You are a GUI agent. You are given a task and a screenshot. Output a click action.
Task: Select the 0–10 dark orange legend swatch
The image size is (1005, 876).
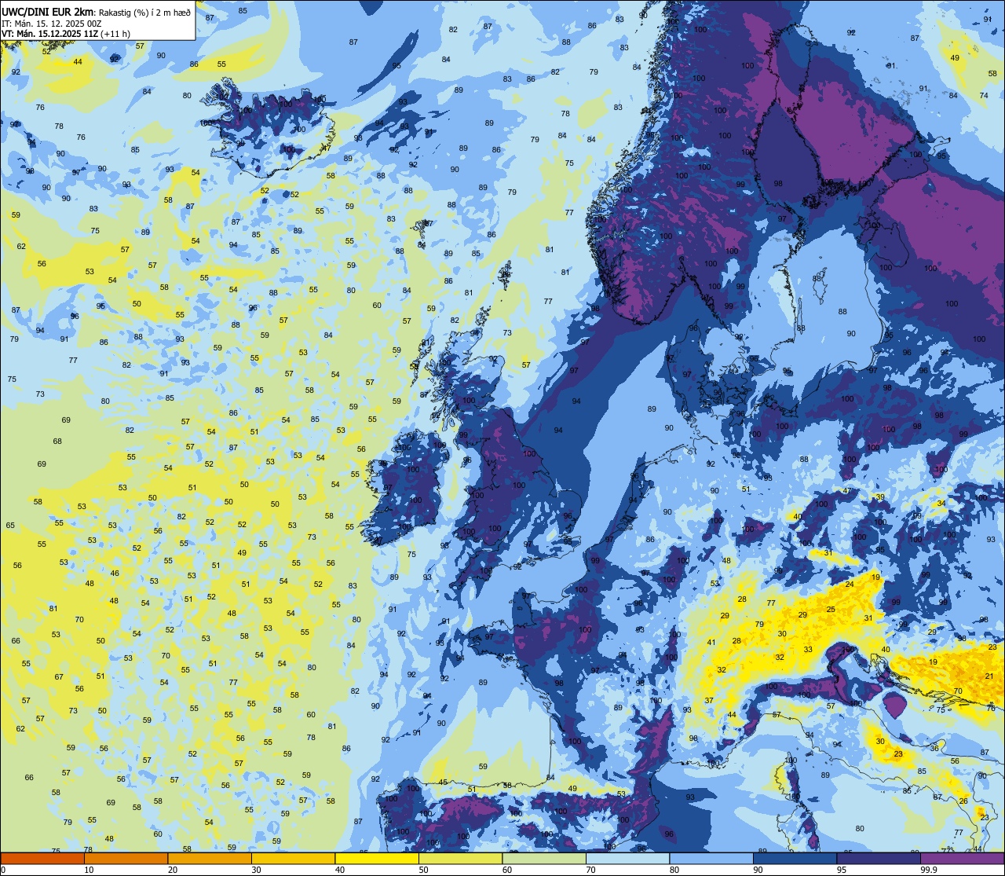(x=42, y=859)
